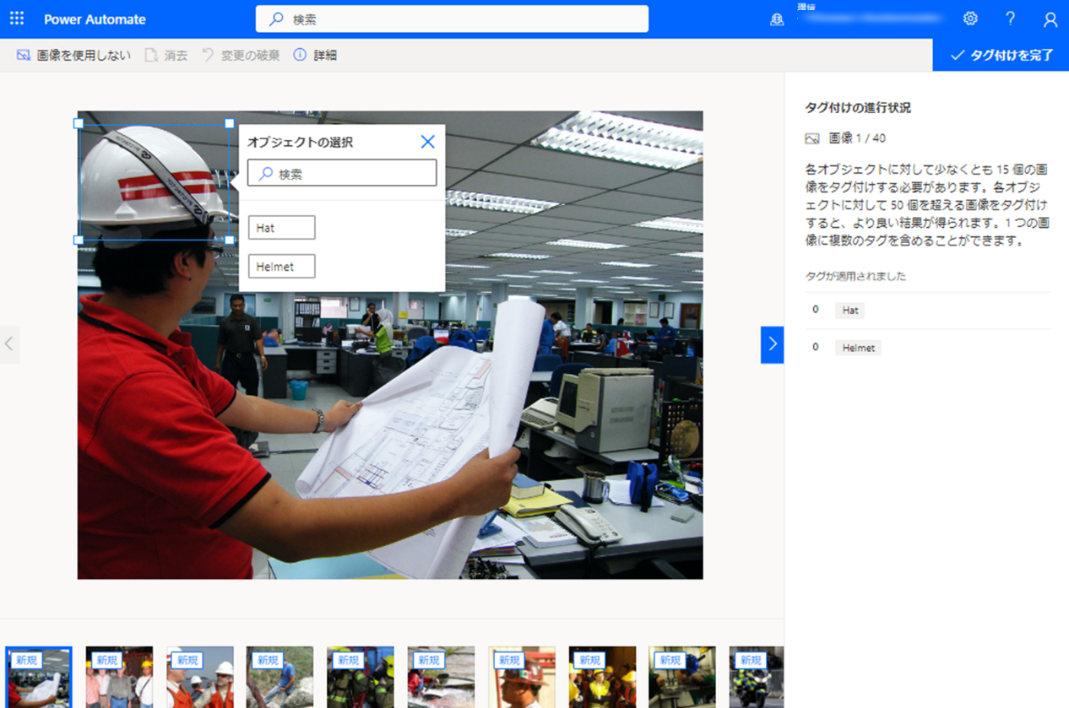
Task: Click 変更の破棄 to discard changes
Action: [x=241, y=55]
